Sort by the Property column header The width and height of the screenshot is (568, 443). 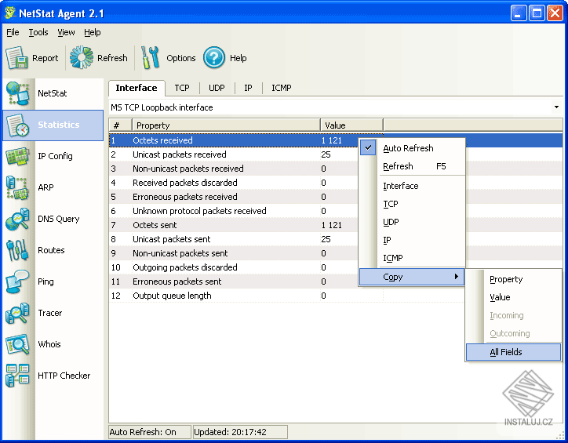pos(226,125)
